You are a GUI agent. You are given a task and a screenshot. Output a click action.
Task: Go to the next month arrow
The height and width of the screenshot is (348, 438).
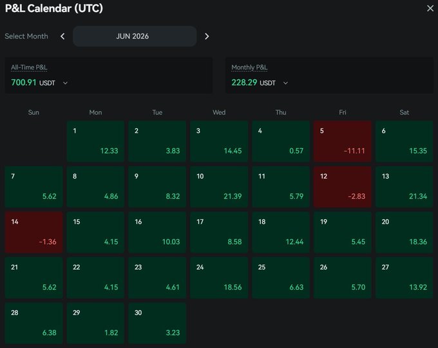coord(207,36)
